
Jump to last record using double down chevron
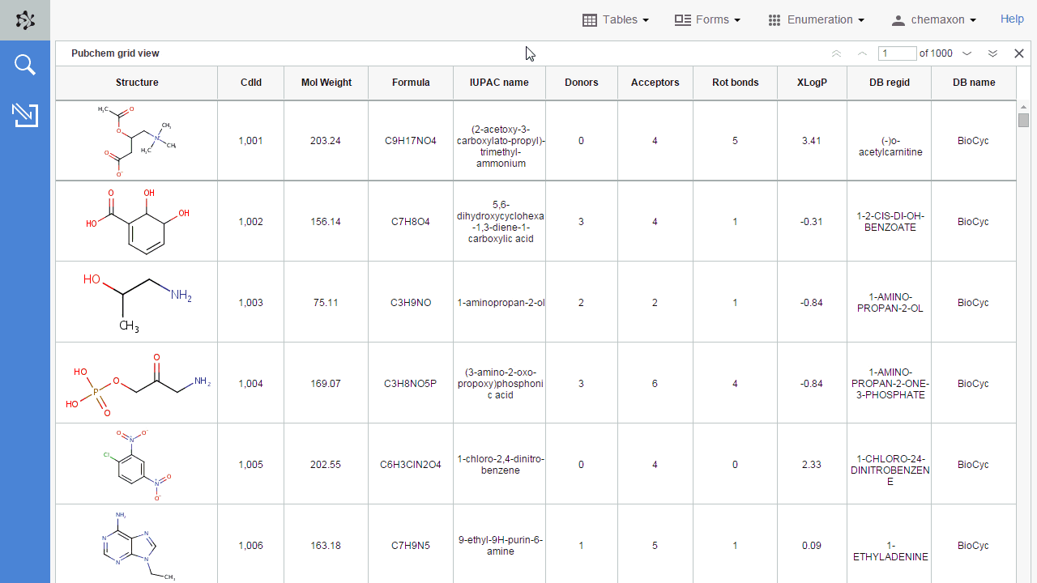[992, 53]
